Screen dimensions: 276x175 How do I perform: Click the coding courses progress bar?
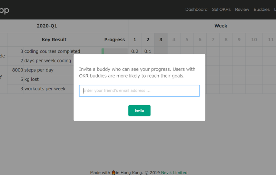[115, 51]
